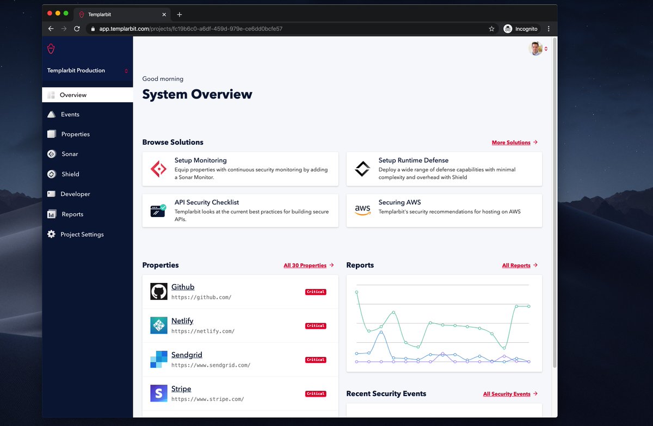The image size is (653, 426).
Task: Click the Reports line chart
Action: (x=444, y=324)
